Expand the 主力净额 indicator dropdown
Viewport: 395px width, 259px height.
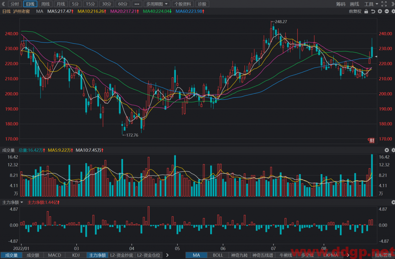[13, 202]
